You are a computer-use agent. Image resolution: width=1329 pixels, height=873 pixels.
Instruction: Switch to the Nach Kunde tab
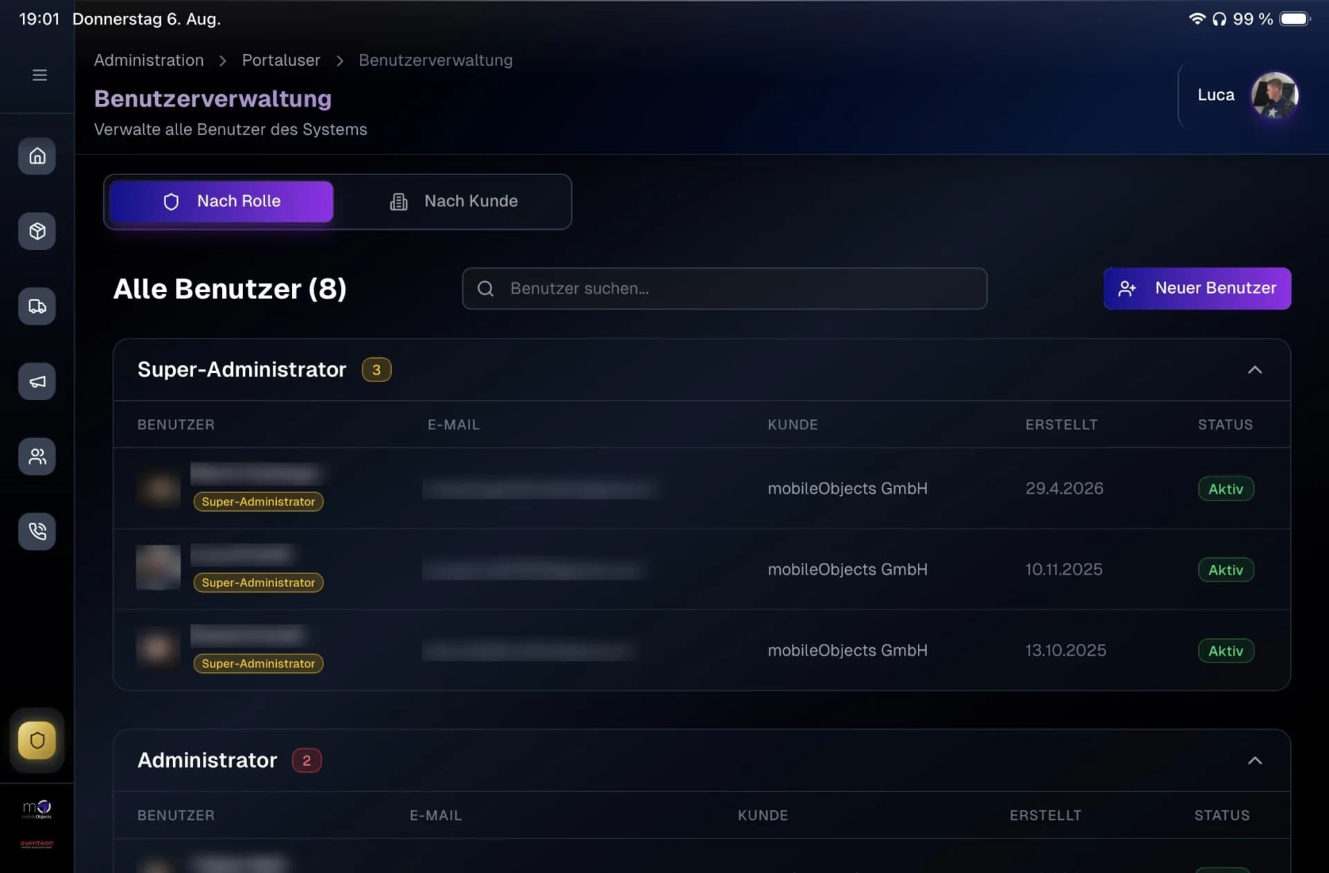pos(453,201)
